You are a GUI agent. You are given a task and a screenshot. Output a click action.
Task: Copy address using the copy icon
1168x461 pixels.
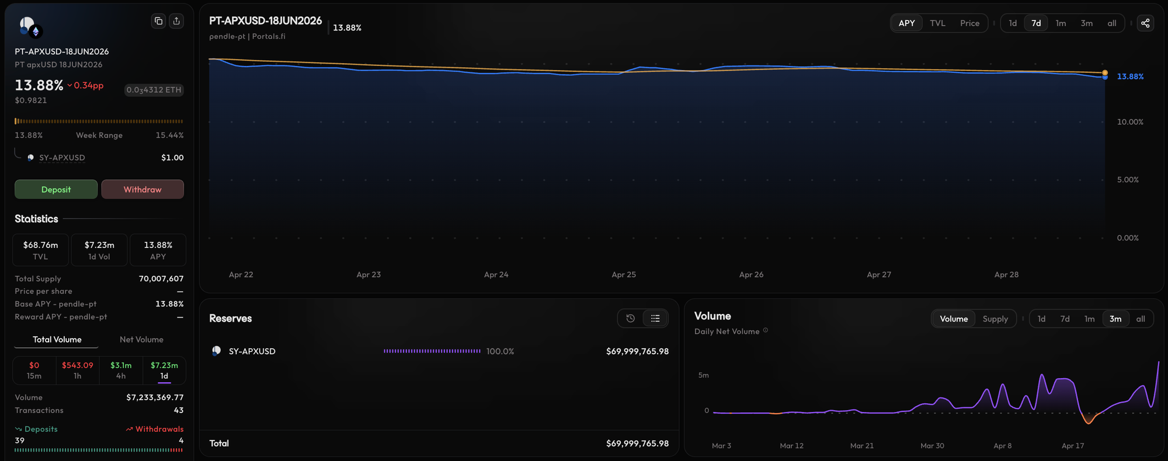(x=158, y=21)
